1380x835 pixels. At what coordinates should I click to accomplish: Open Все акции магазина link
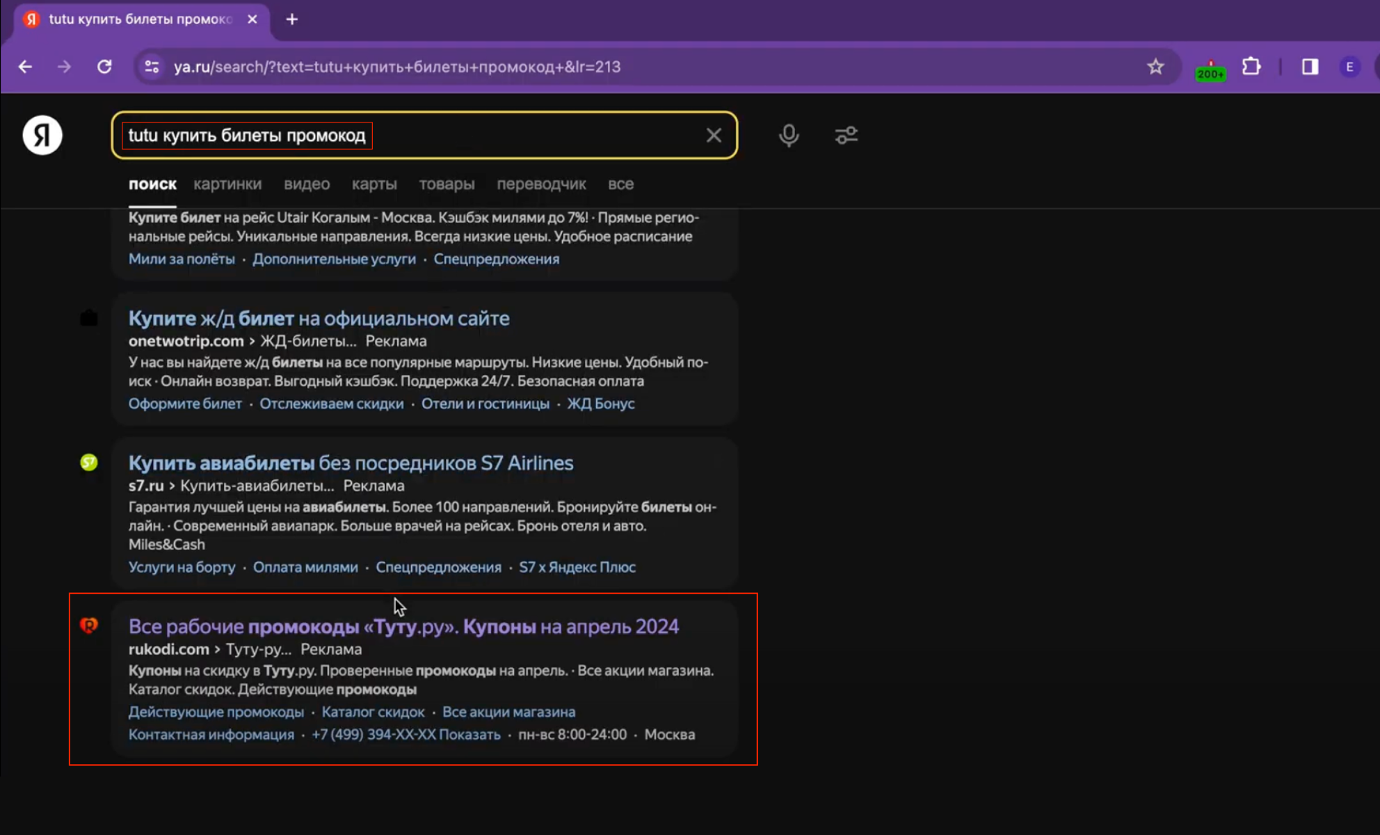tap(508, 712)
